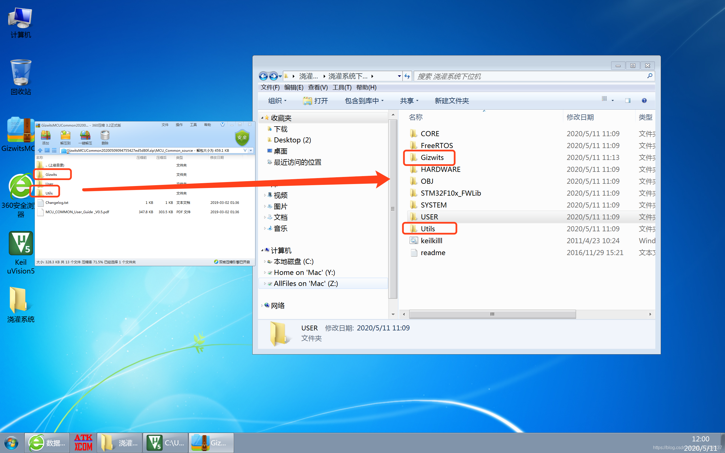
Task: Open Explorer help via the question mark icon
Action: (x=644, y=101)
